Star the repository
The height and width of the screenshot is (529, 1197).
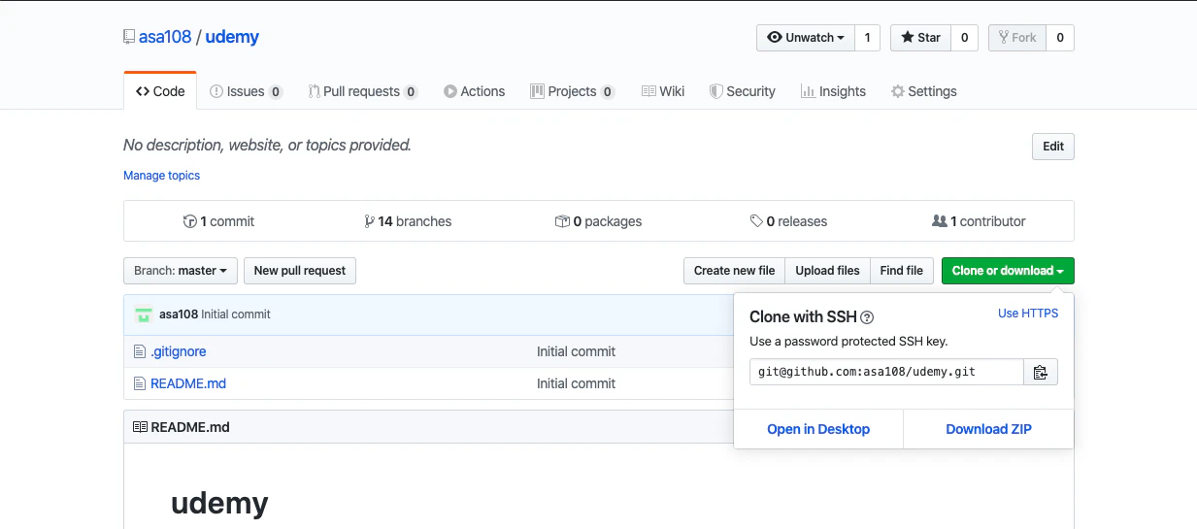tap(920, 38)
